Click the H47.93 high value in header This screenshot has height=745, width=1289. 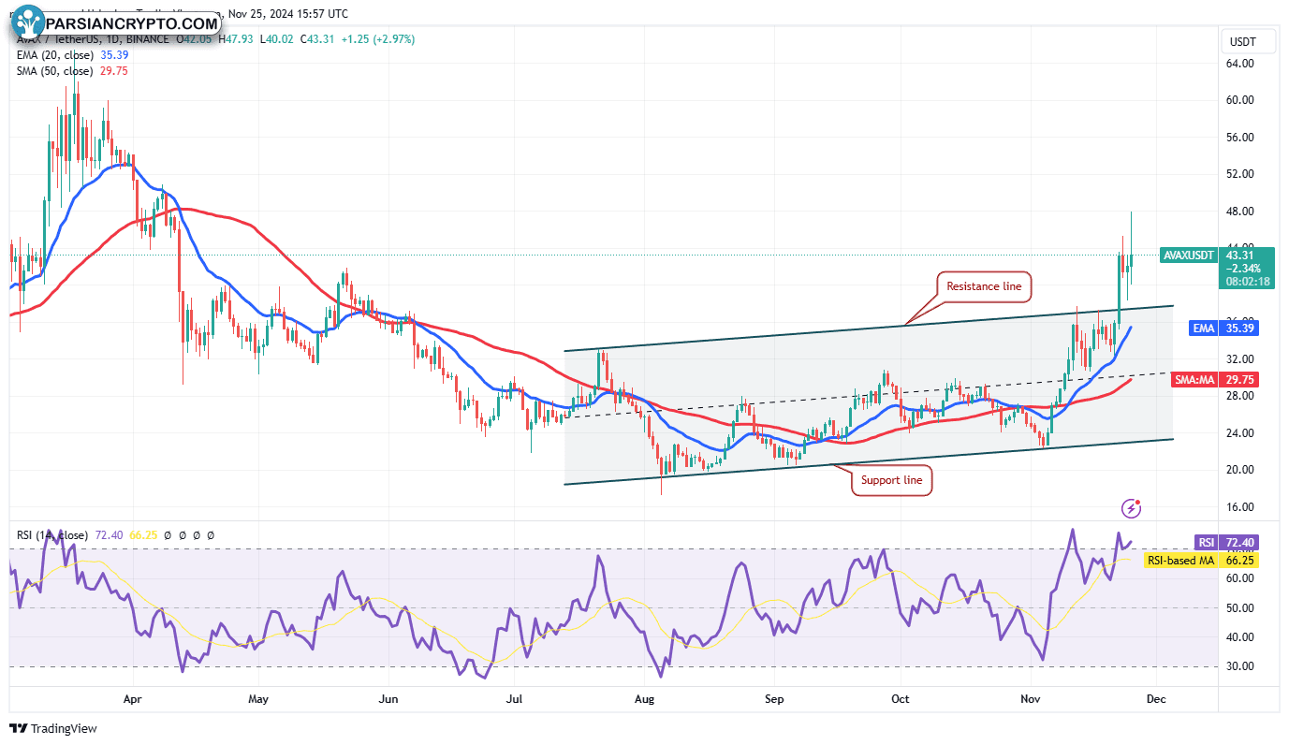(236, 39)
